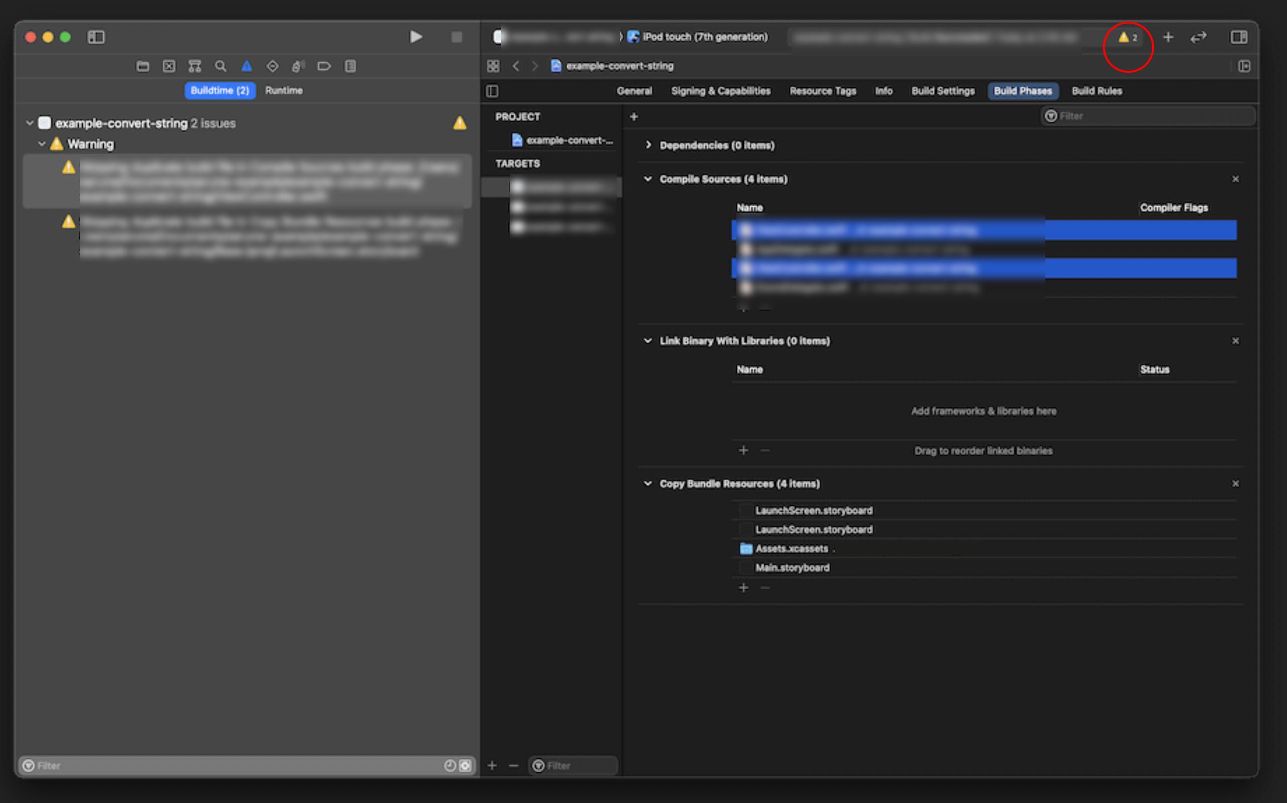The width and height of the screenshot is (1287, 803).
Task: Remove framework from Link Binary list
Action: coord(765,450)
